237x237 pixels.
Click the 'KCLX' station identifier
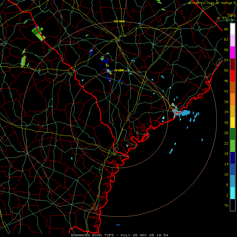pyautogui.click(x=126, y=235)
